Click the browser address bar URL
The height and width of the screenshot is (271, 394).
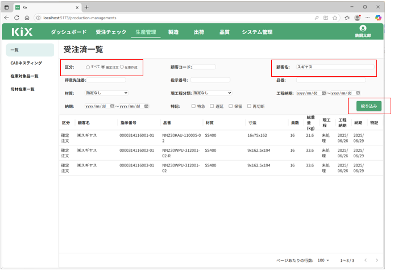(80, 18)
